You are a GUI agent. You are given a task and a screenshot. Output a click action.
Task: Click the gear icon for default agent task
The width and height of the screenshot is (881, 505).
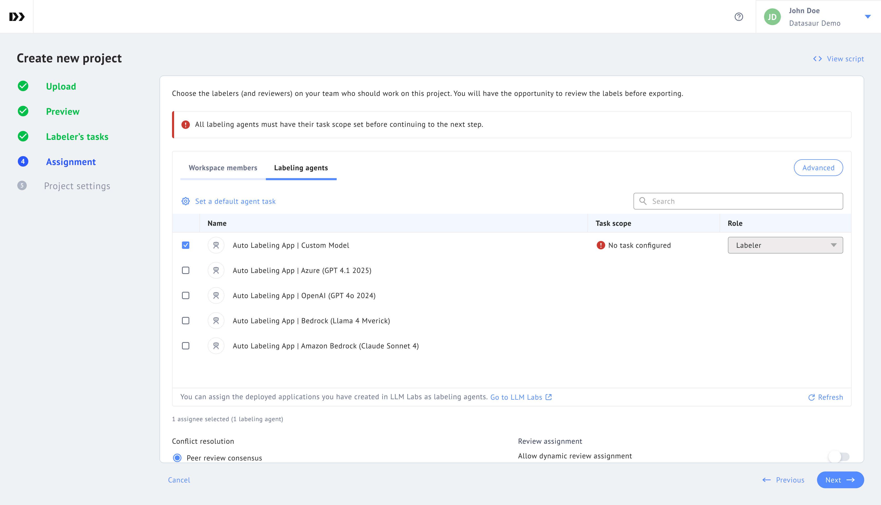(x=186, y=201)
